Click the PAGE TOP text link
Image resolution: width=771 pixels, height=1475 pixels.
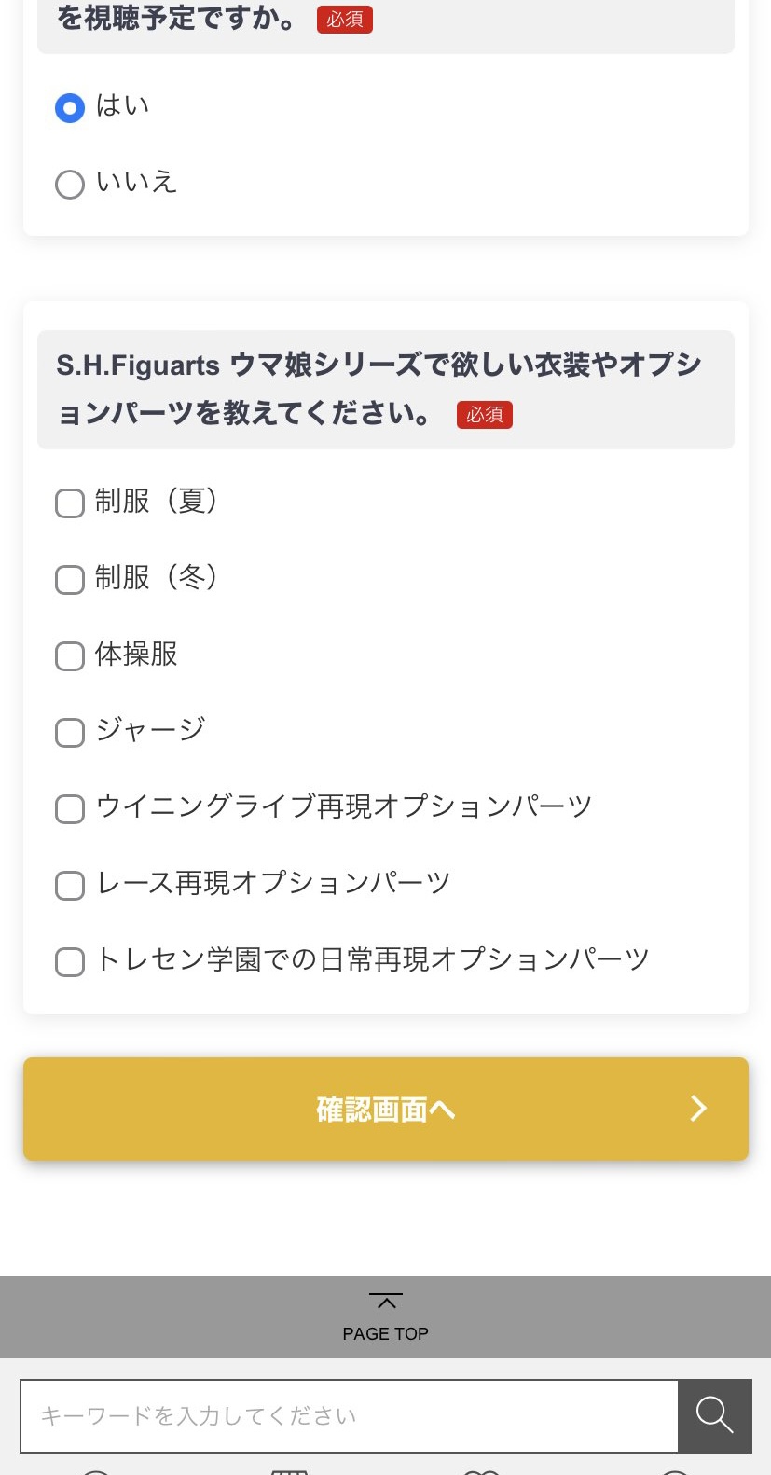click(x=385, y=1334)
